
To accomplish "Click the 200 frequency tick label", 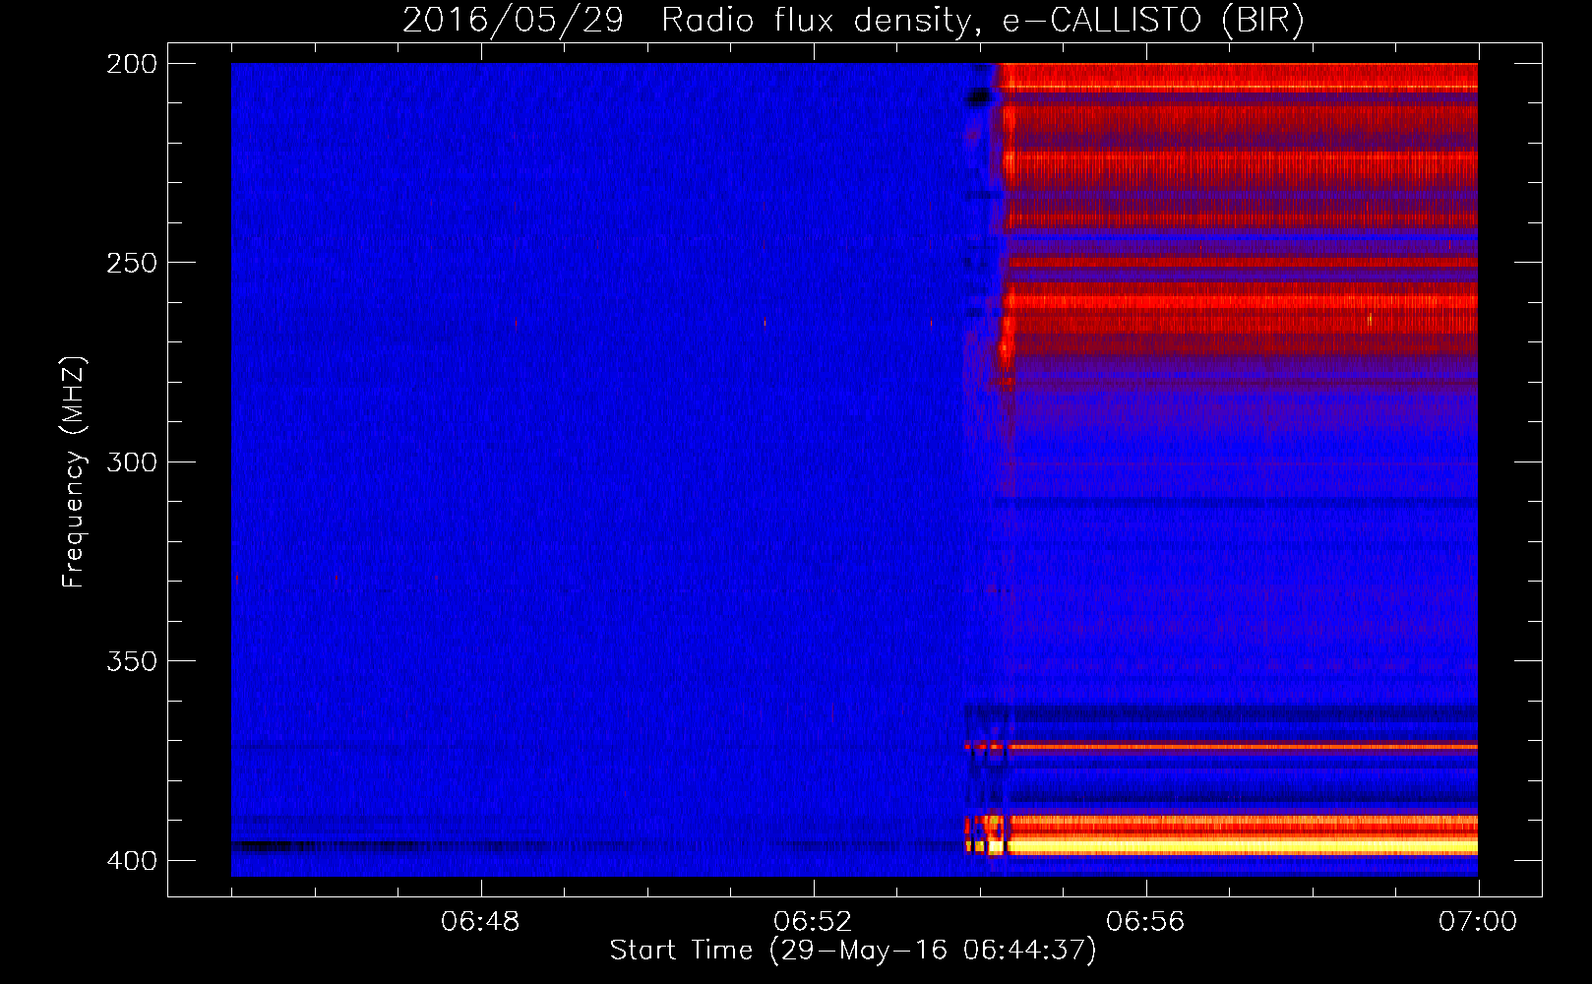I will (132, 64).
